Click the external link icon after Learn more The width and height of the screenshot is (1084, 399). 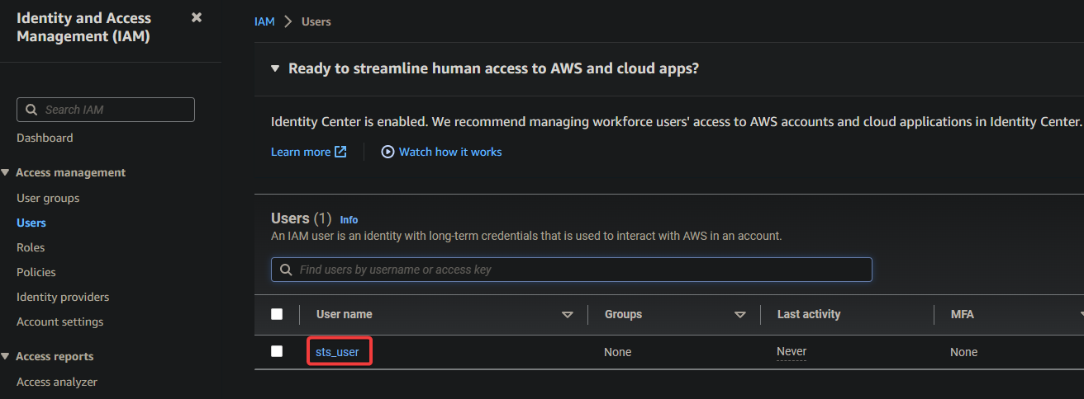[x=340, y=152]
